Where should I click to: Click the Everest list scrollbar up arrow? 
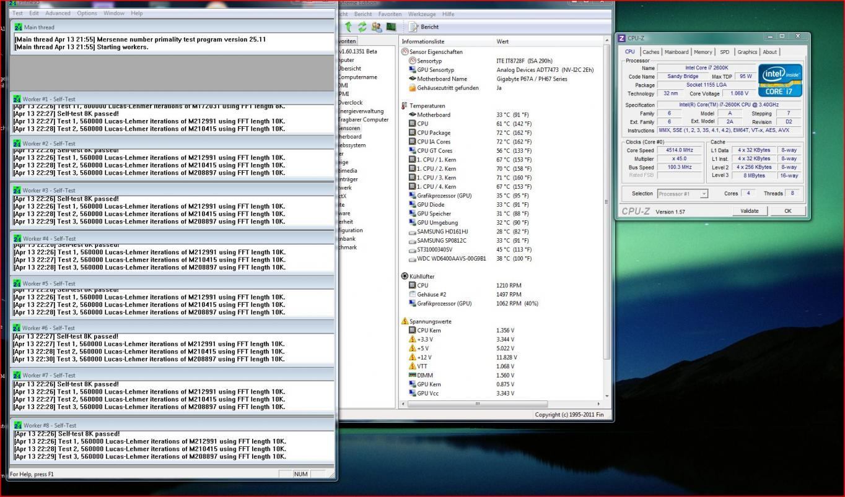pyautogui.click(x=607, y=41)
